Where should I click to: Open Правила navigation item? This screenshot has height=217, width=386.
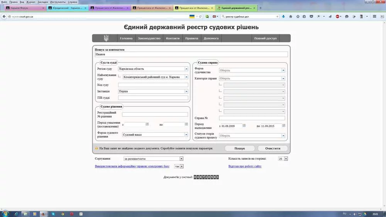[x=191, y=38]
